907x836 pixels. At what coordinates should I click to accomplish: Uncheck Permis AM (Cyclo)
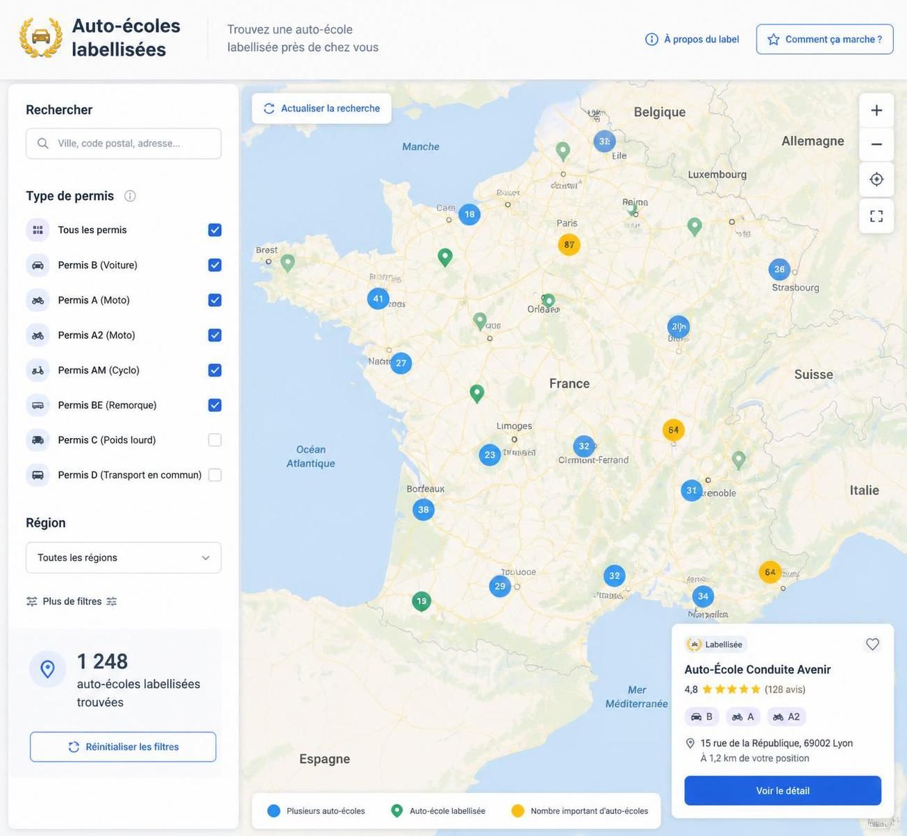215,370
